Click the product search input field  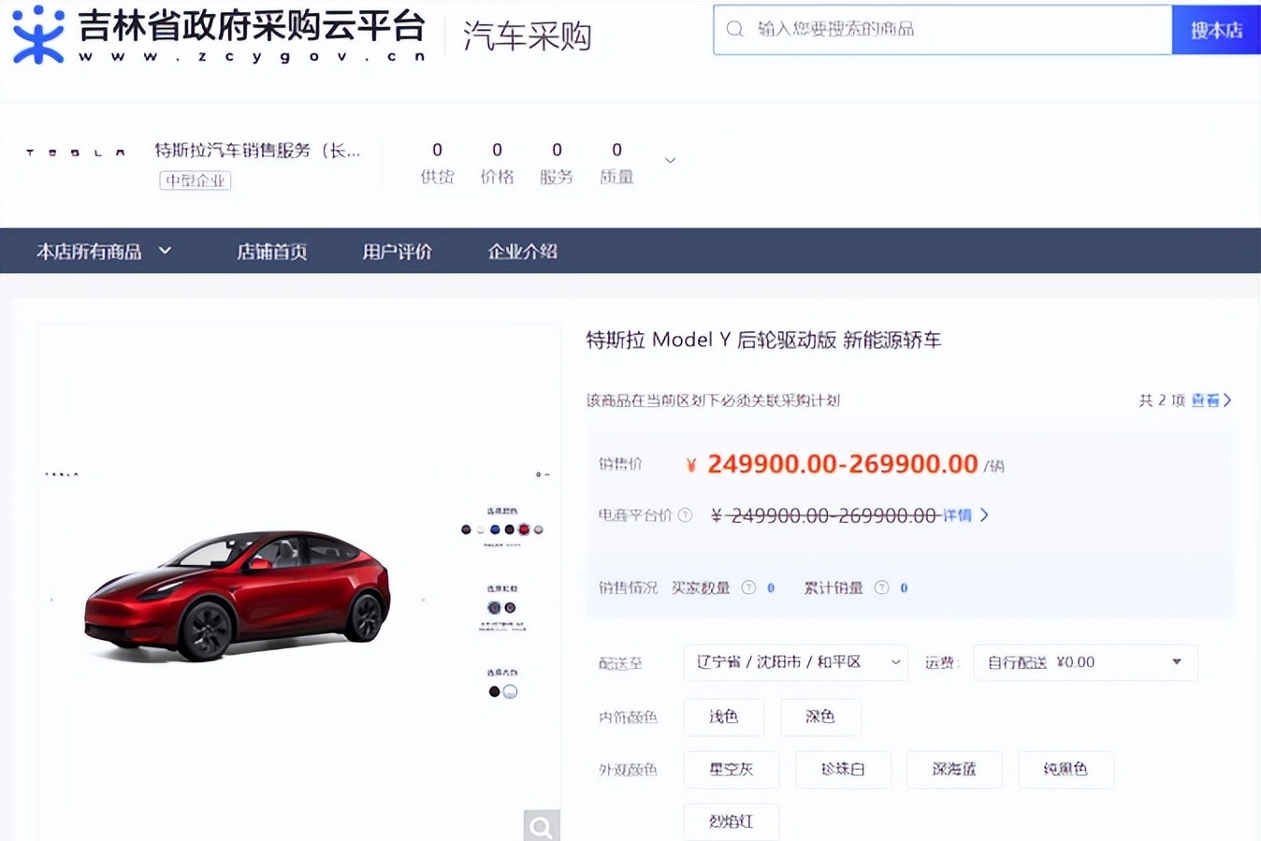[x=943, y=30]
